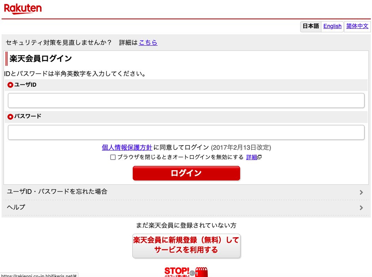This screenshot has height=277, width=372.
Task: Expand the ヘルプ row
Action: coord(186,207)
